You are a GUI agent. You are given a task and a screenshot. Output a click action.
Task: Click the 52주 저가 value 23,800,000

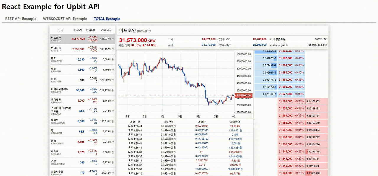(260, 45)
